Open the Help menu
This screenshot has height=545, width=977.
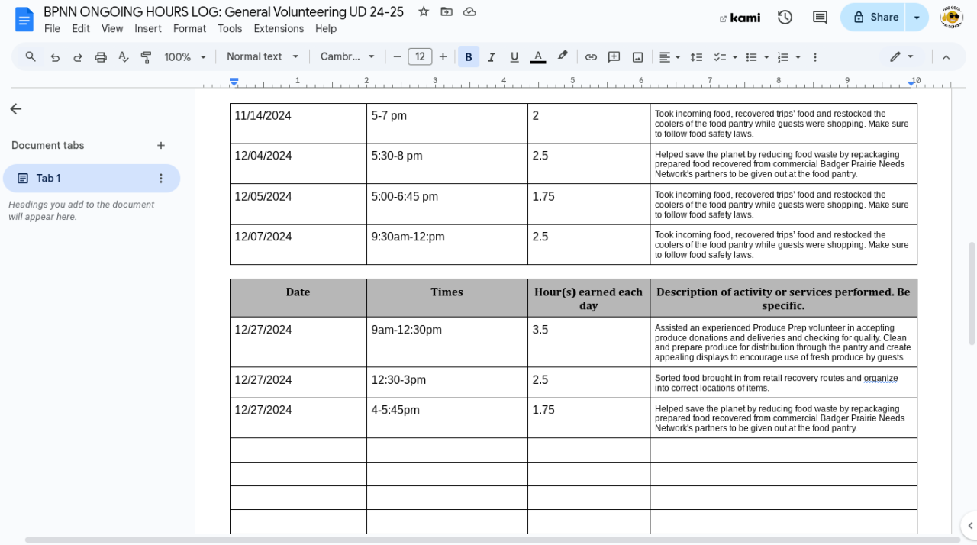(x=326, y=28)
